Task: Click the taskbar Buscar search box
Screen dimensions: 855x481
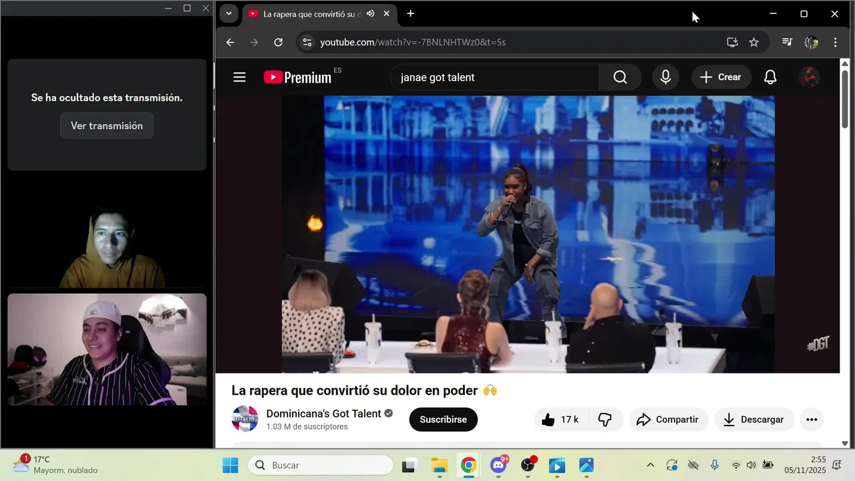Action: (321, 465)
